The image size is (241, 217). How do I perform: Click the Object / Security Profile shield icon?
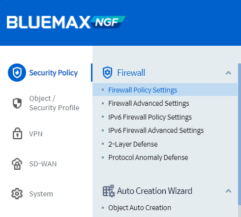tap(17, 103)
